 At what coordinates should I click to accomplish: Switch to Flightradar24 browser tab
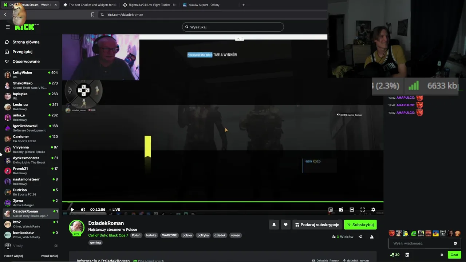149,5
